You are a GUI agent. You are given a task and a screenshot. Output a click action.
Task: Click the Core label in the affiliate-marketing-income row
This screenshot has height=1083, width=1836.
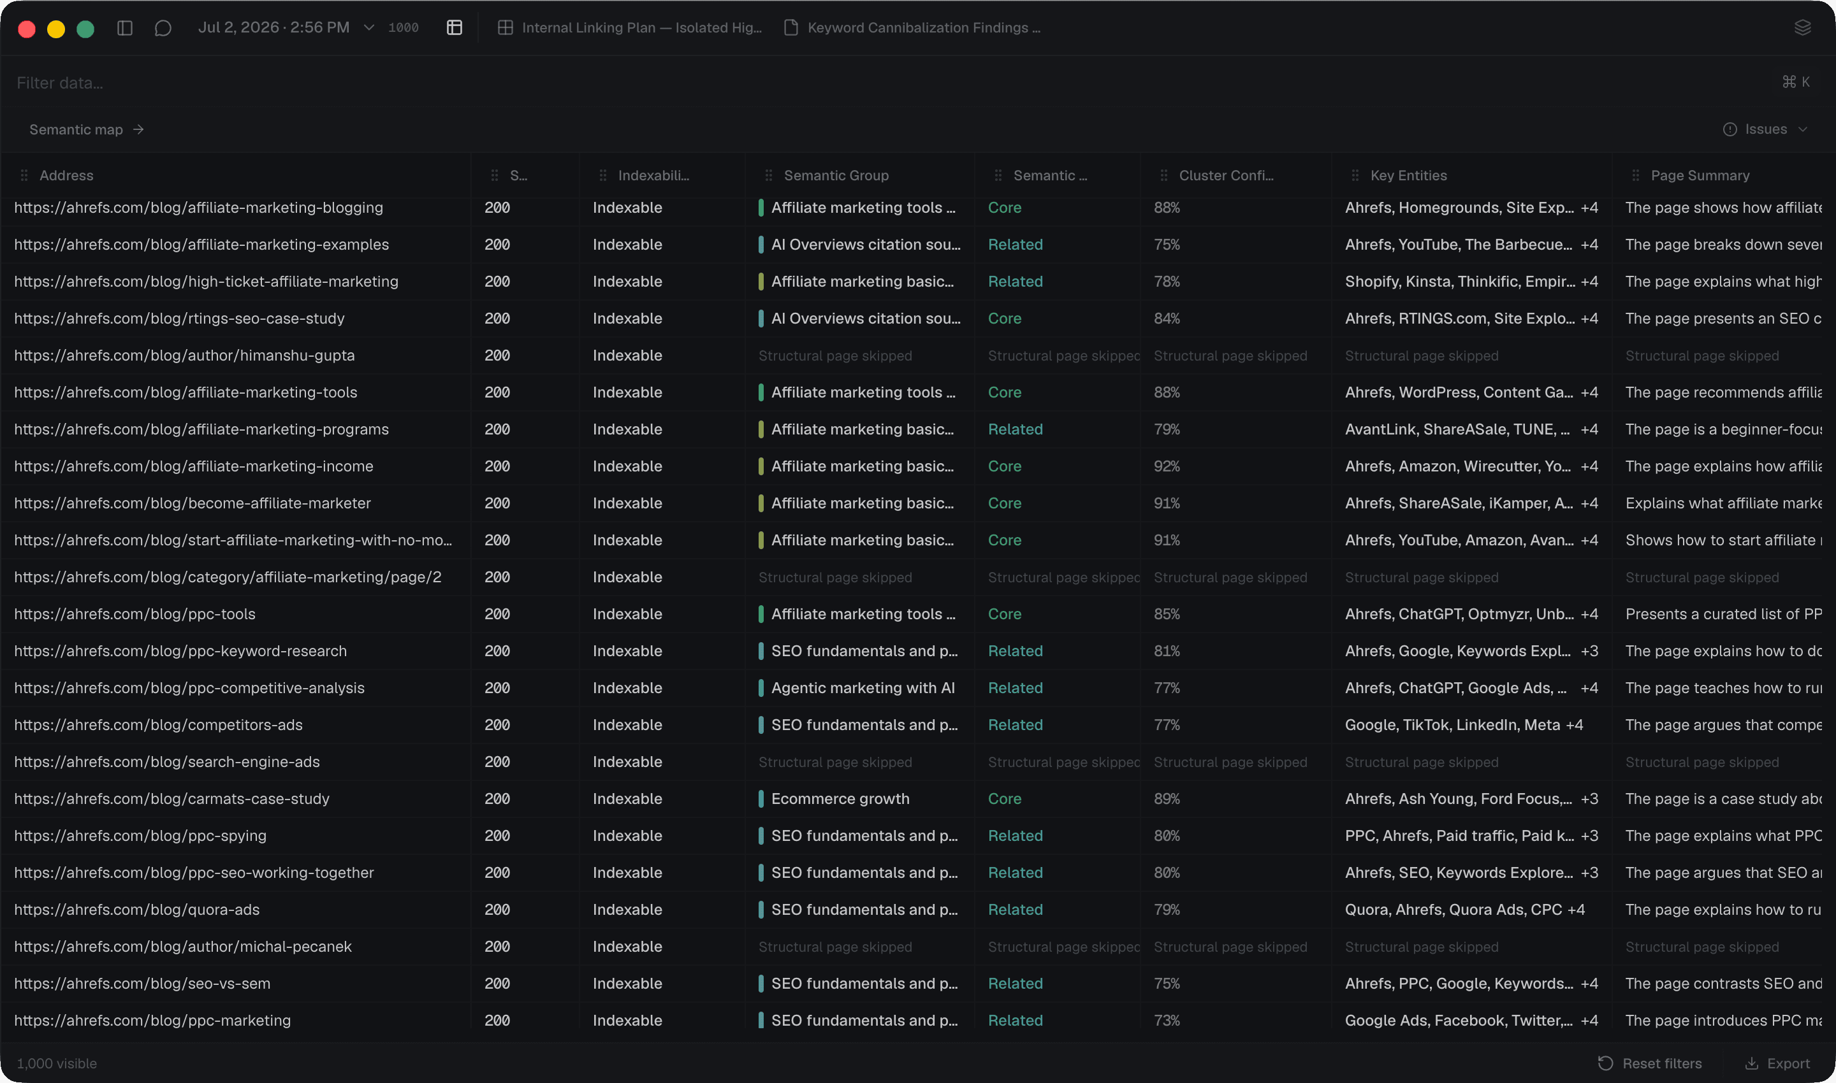tap(1004, 466)
